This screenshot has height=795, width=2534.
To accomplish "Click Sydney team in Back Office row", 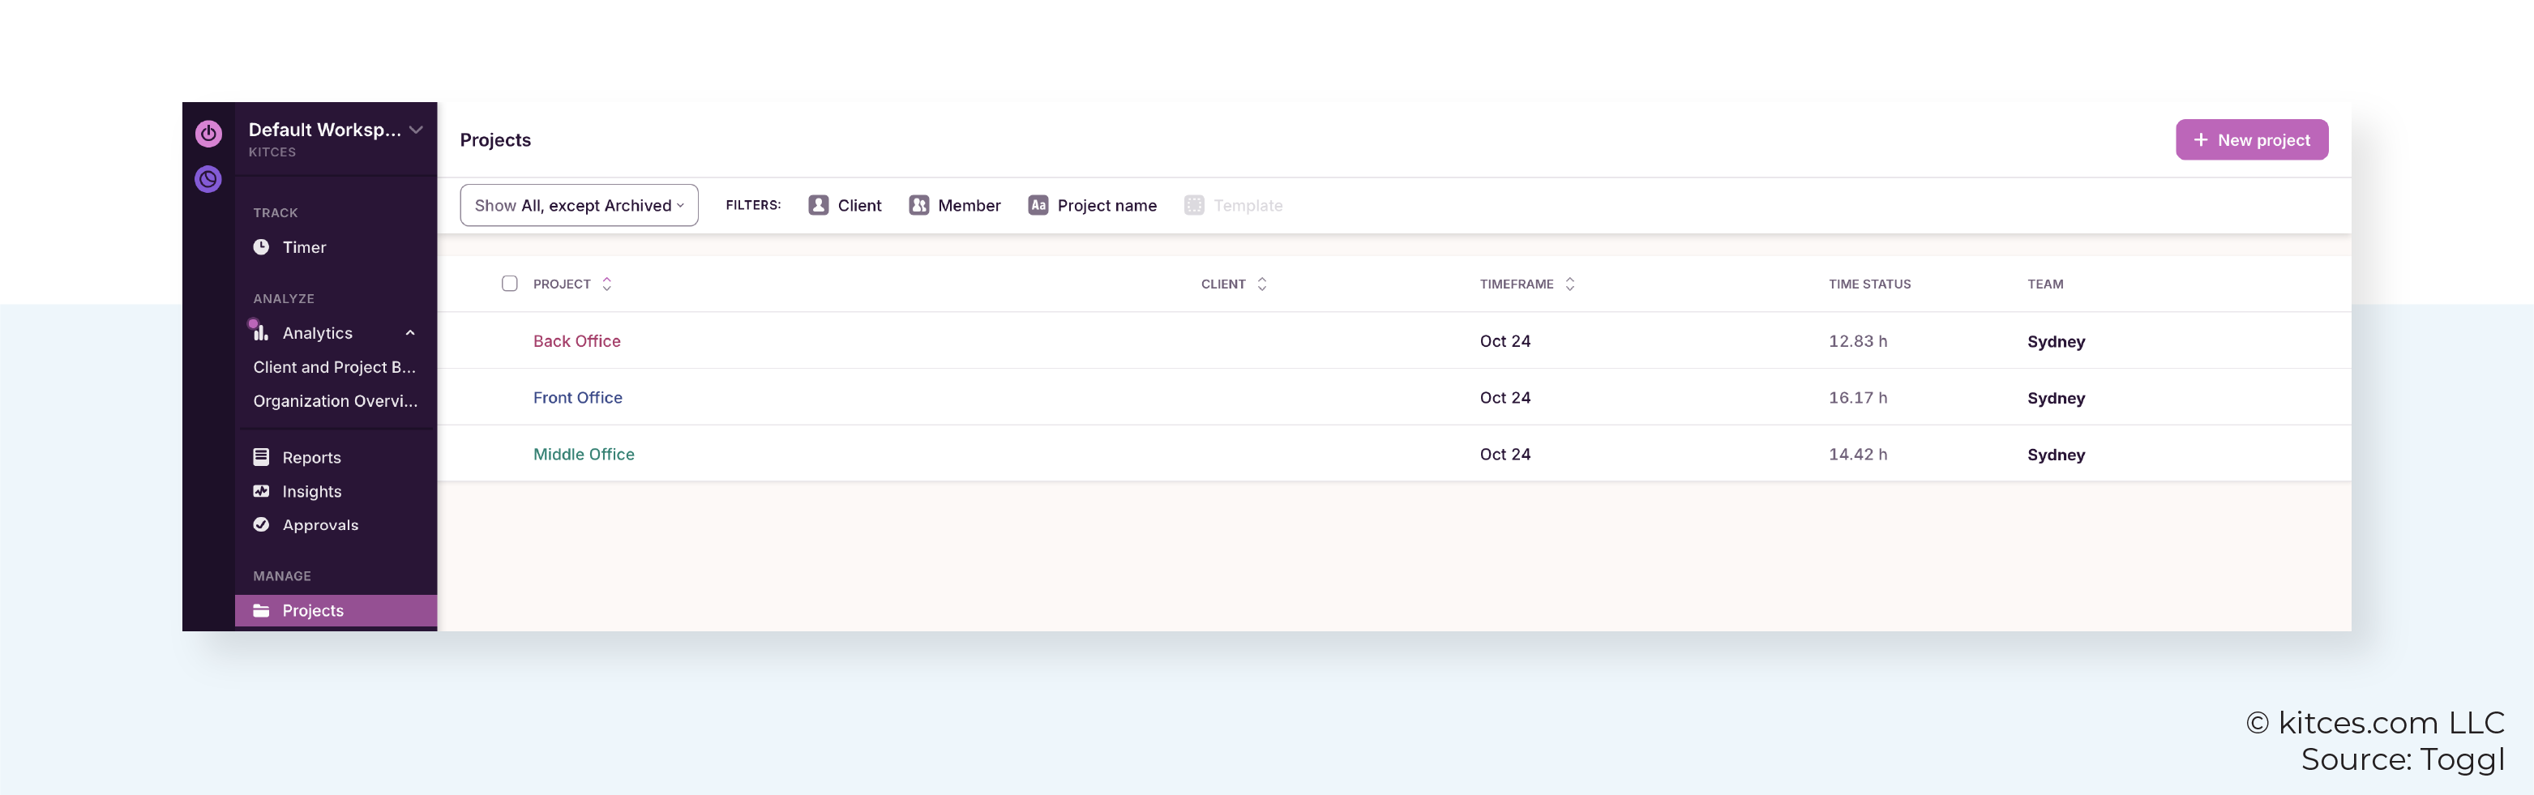I will (x=2056, y=341).
